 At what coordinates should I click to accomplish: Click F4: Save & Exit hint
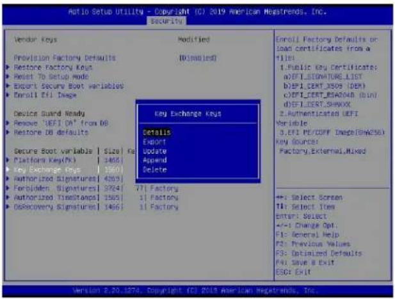point(305,263)
